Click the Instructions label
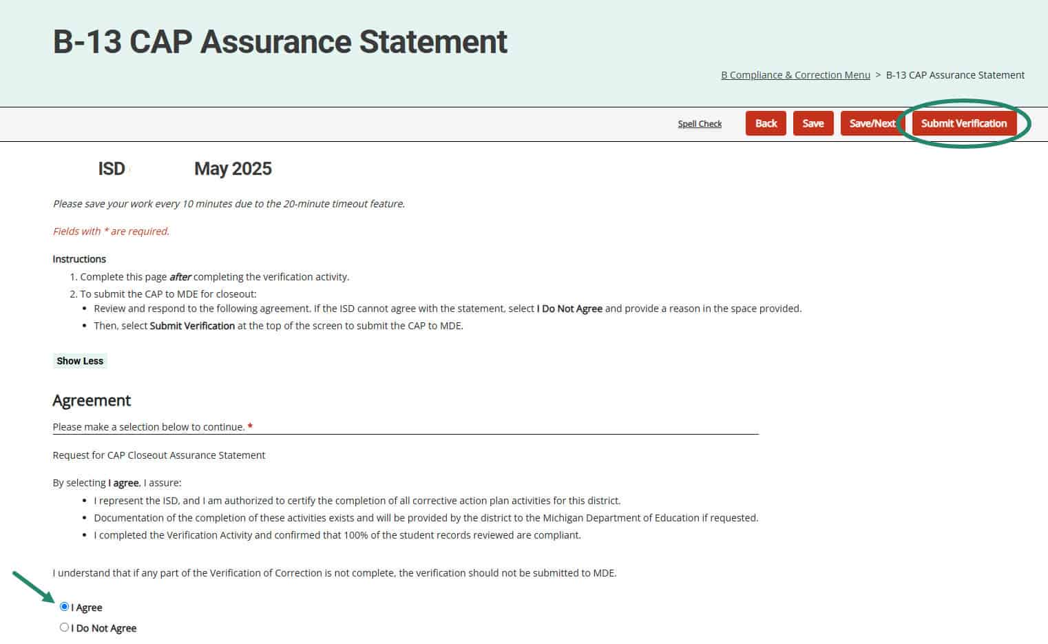 pos(79,259)
